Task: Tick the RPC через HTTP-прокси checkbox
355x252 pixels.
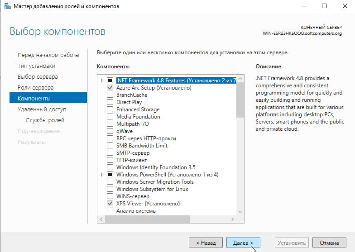Action: point(110,138)
